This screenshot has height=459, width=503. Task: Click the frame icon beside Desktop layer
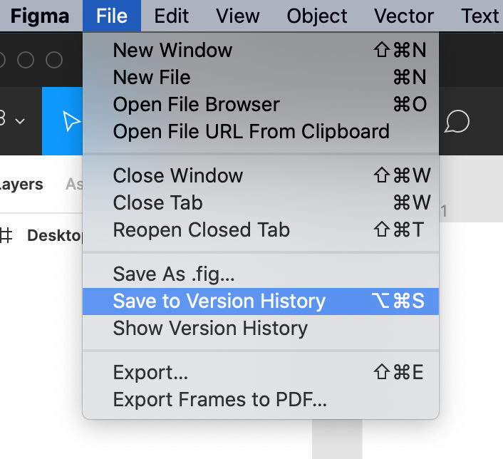click(6, 235)
